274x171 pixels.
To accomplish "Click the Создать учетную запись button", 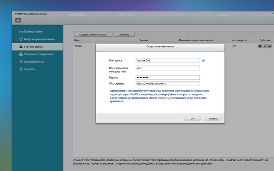I will 93,35.
